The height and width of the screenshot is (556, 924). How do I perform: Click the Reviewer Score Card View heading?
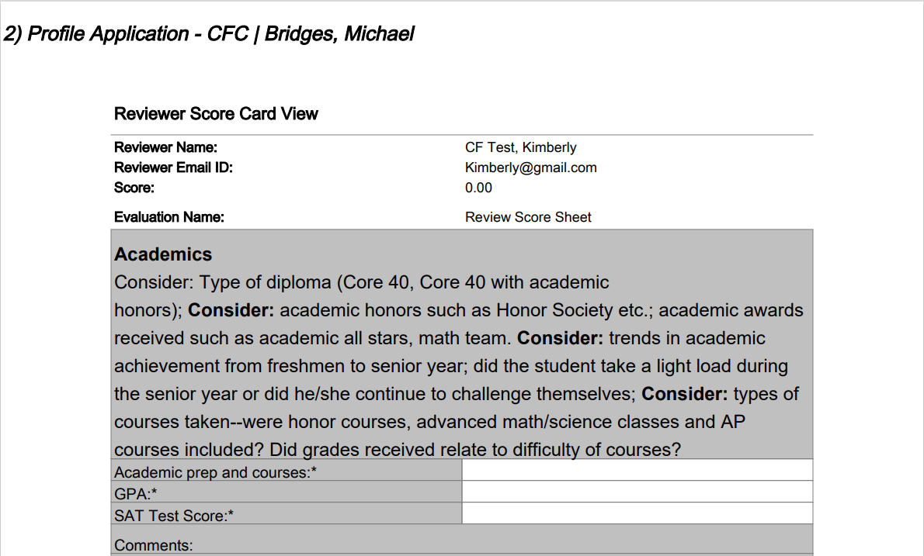[x=216, y=113]
